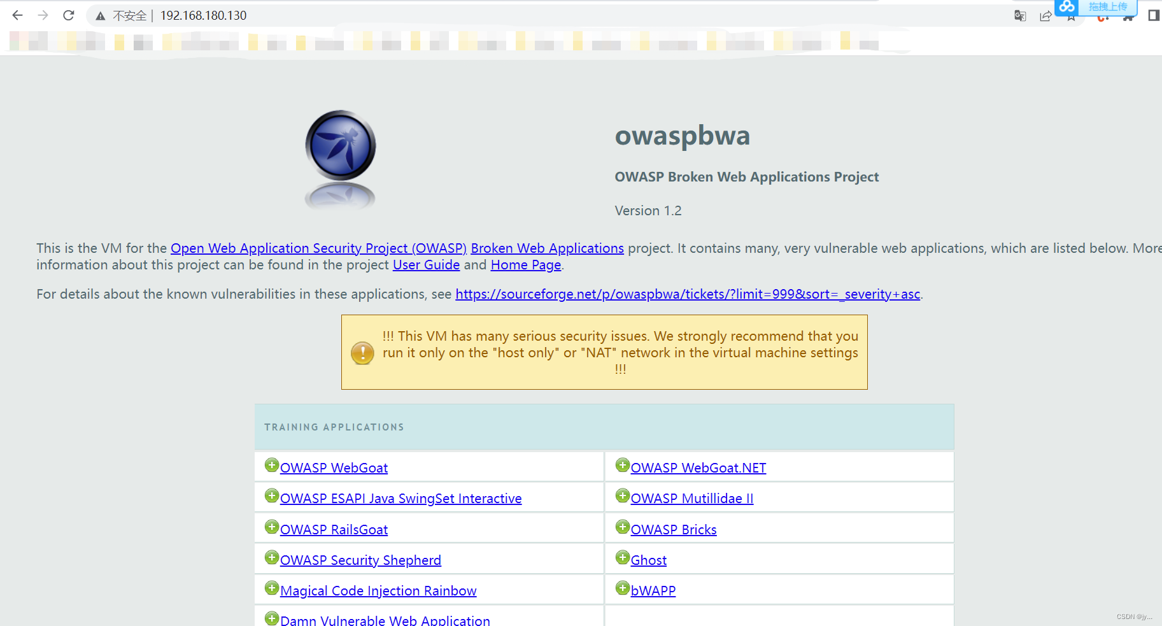This screenshot has height=626, width=1162.
Task: Expand plus icon beside Ghost
Action: pyautogui.click(x=623, y=557)
